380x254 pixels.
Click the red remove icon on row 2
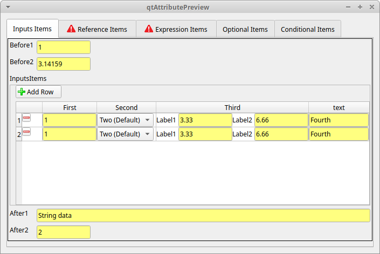coord(26,132)
